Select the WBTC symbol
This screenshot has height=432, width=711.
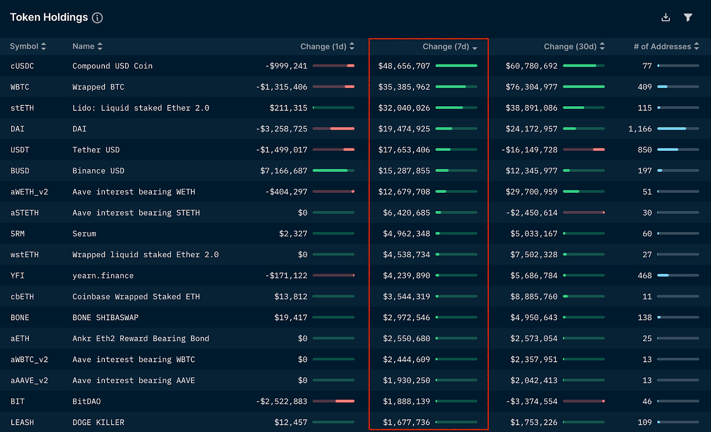click(x=20, y=87)
